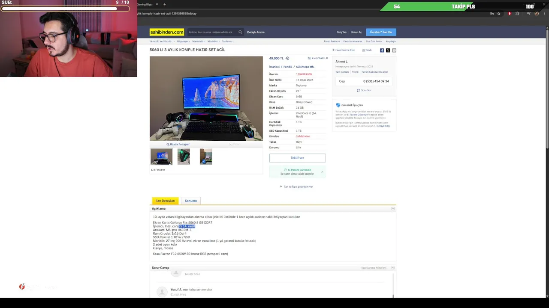Click page vertical scrollbar
Screen dimensions: 549x308
(547, 88)
